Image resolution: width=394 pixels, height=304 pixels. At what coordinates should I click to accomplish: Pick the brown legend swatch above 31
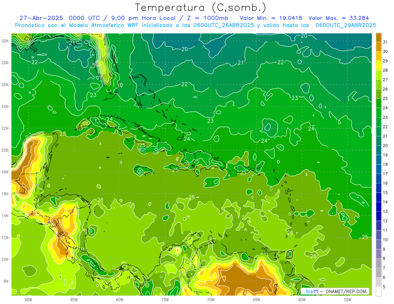coord(379,37)
